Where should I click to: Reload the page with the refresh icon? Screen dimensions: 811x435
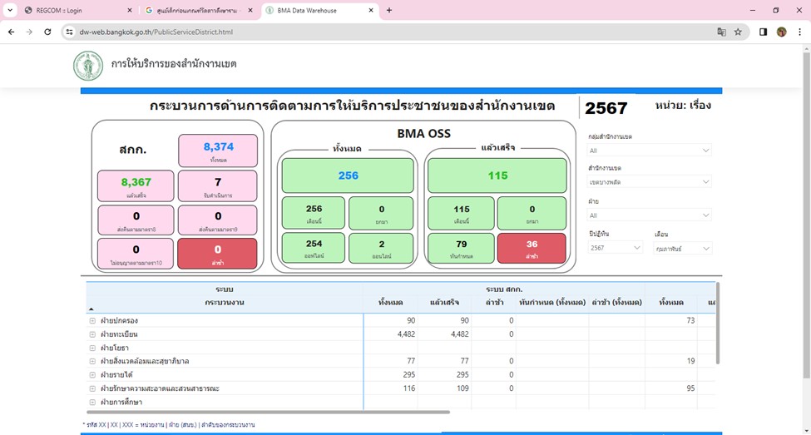point(48,32)
